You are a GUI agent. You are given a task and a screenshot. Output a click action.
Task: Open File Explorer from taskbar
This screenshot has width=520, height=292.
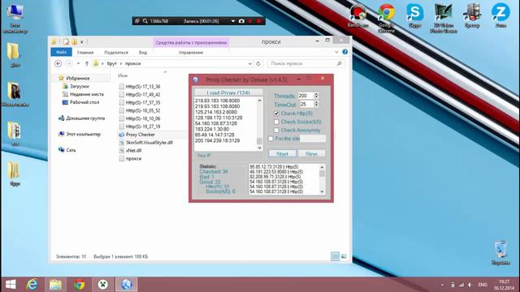55,285
